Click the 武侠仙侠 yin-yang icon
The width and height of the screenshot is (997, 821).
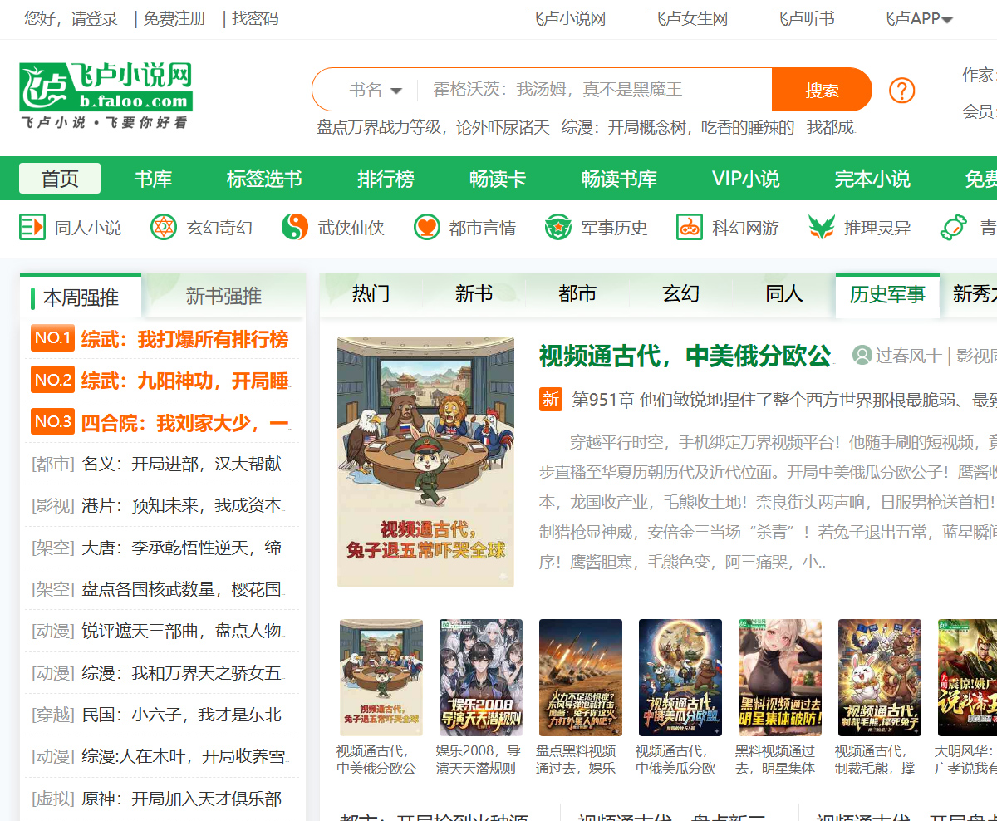297,226
